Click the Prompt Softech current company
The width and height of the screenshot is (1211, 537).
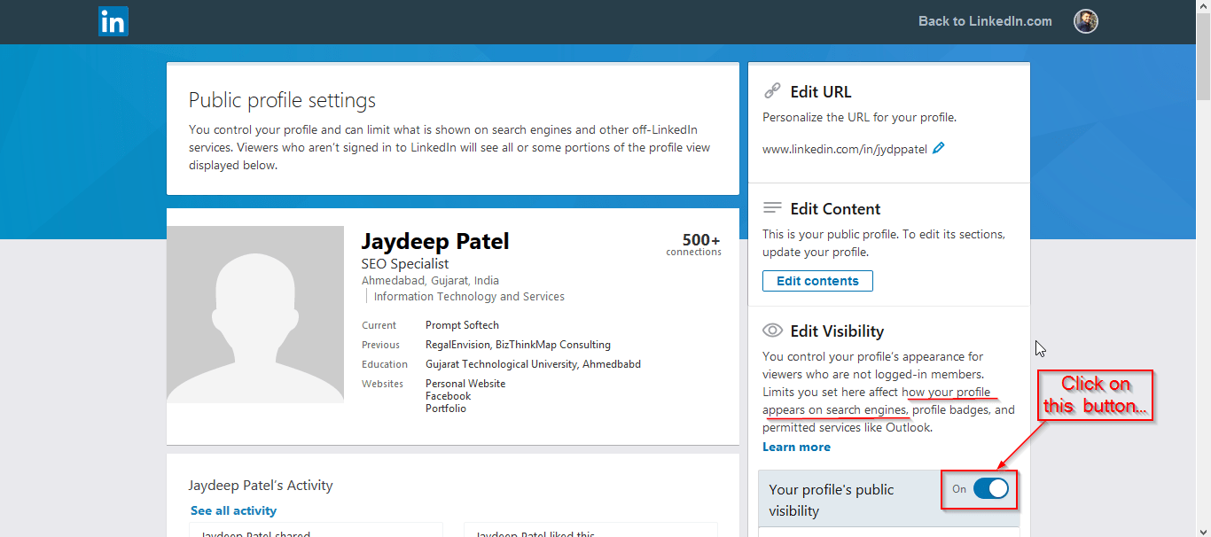point(462,325)
